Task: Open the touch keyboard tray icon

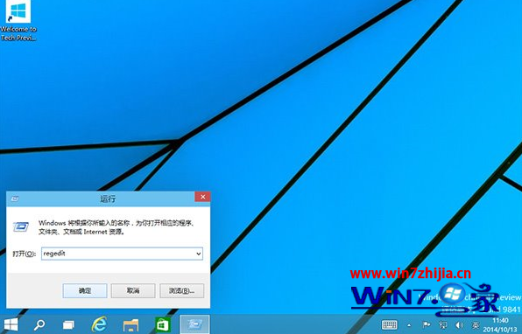Action: click(390, 324)
